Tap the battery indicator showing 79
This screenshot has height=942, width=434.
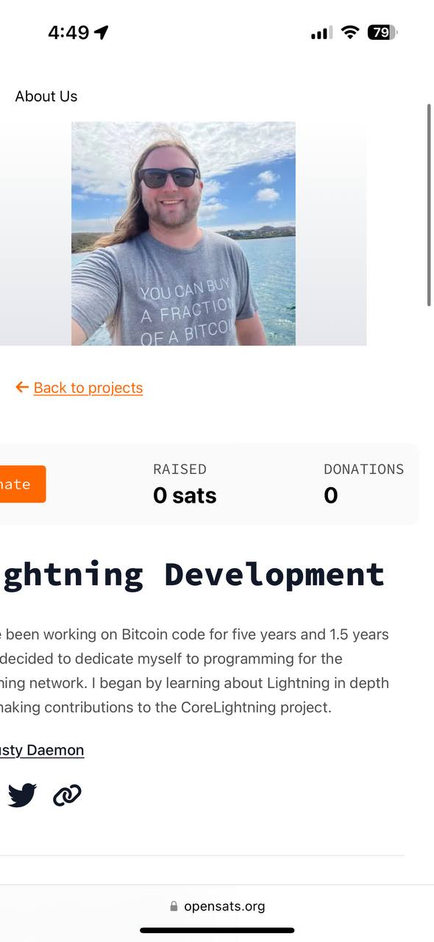tap(381, 32)
